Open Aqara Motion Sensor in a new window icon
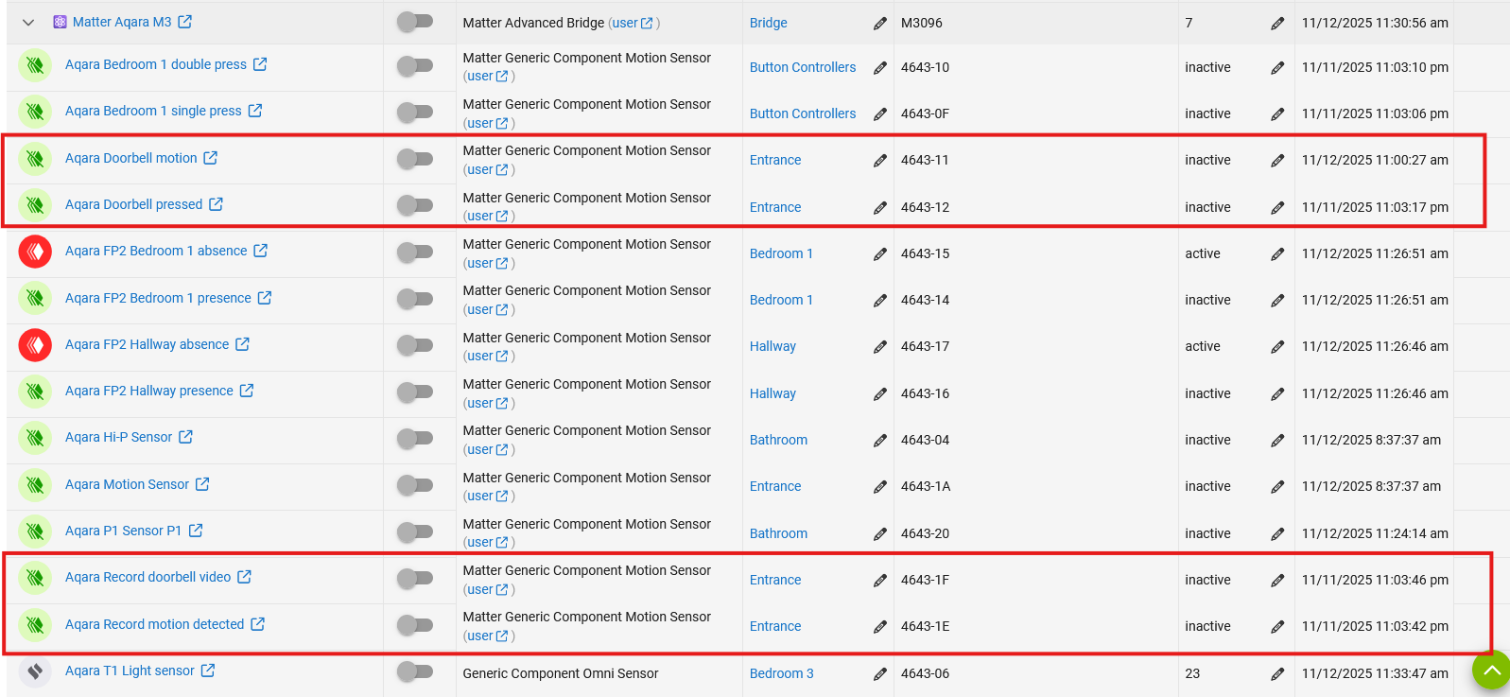This screenshot has height=697, width=1510. pos(202,484)
